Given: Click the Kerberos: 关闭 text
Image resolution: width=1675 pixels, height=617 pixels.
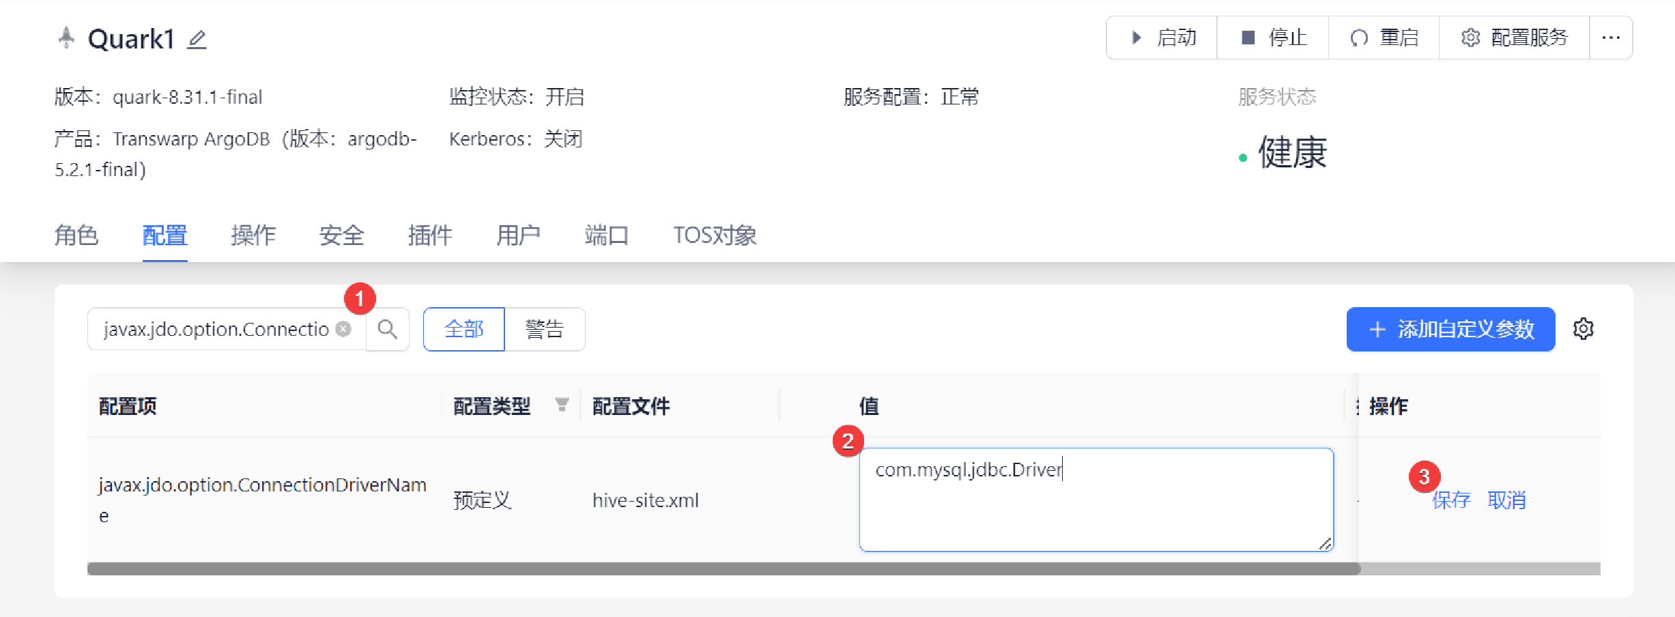Looking at the screenshot, I should [516, 139].
